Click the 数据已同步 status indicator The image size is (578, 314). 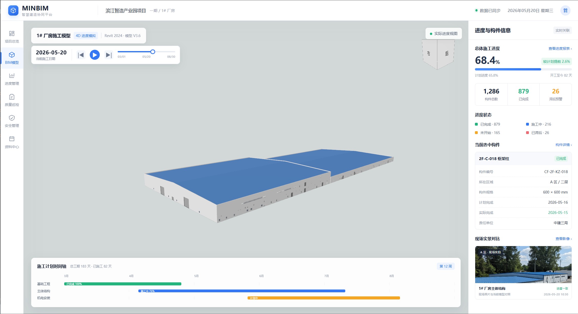[x=488, y=10]
